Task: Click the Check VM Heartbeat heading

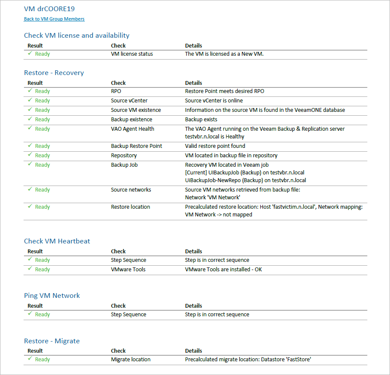Action: click(57, 241)
